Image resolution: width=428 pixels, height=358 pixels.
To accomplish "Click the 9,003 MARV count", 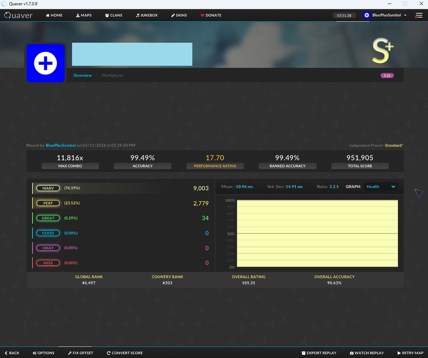I will coord(201,188).
